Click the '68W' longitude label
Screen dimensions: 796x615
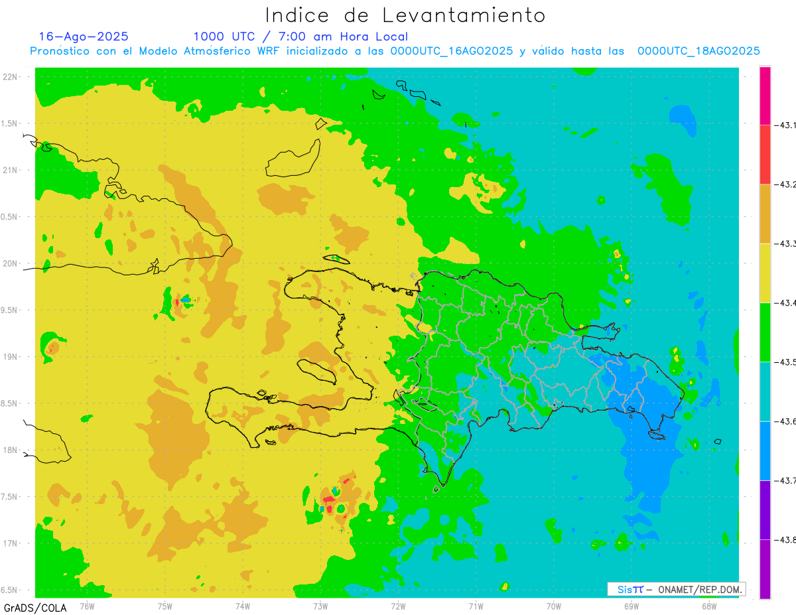(x=709, y=606)
